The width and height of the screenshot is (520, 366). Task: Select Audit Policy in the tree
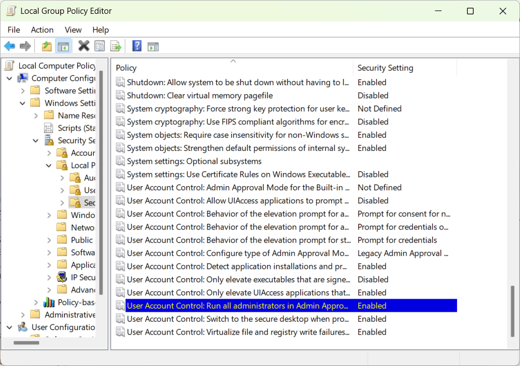[83, 177]
